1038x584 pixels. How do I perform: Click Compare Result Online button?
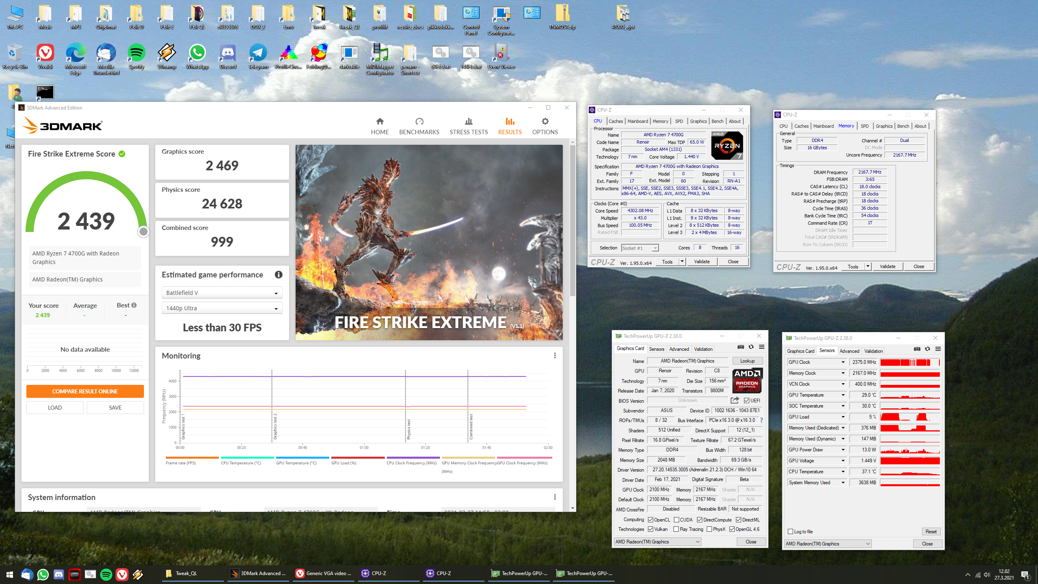85,391
